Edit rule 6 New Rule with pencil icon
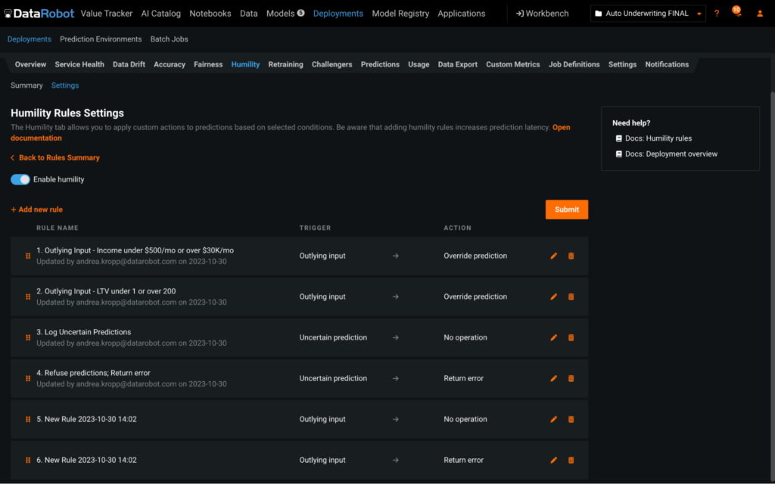 [x=553, y=461]
